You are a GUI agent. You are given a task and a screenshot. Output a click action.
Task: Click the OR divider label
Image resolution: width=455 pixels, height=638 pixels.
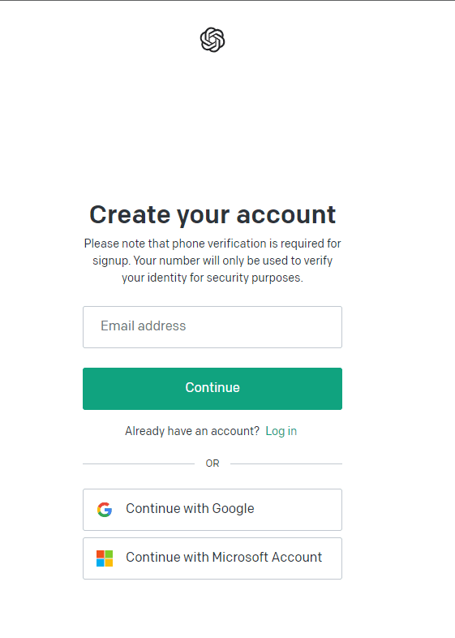click(x=212, y=463)
